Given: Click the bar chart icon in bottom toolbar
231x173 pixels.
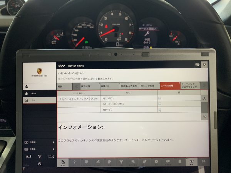Looking at the screenshot, I should point(98,162).
